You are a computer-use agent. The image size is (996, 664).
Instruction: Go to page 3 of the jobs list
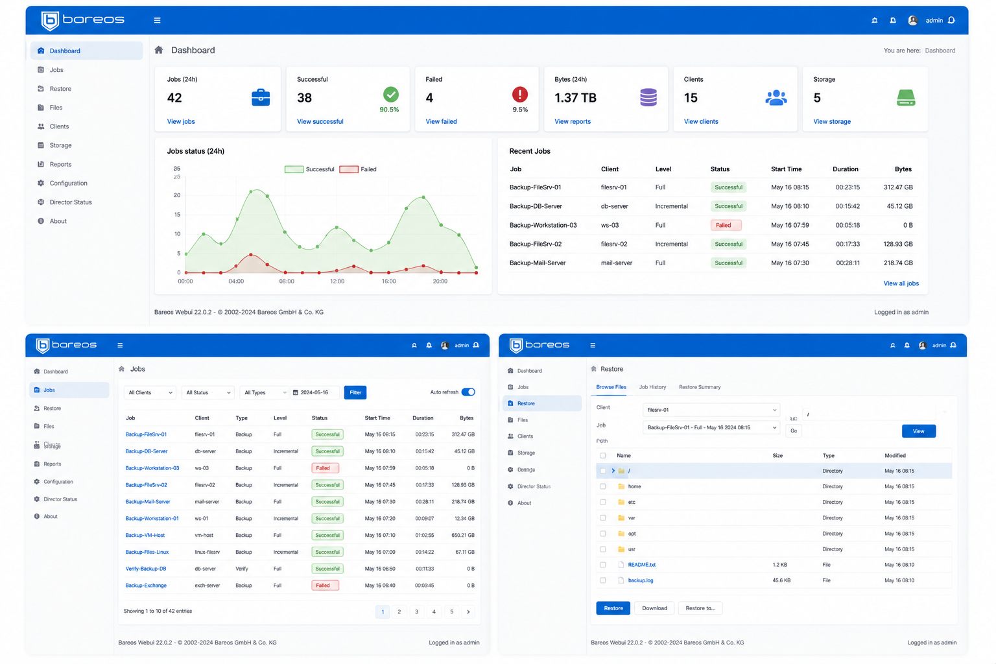point(416,611)
